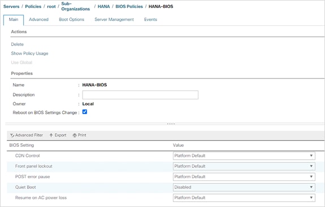Click the HANA-BIOS breadcrumb title
This screenshot has height=207, width=325.
click(161, 6)
